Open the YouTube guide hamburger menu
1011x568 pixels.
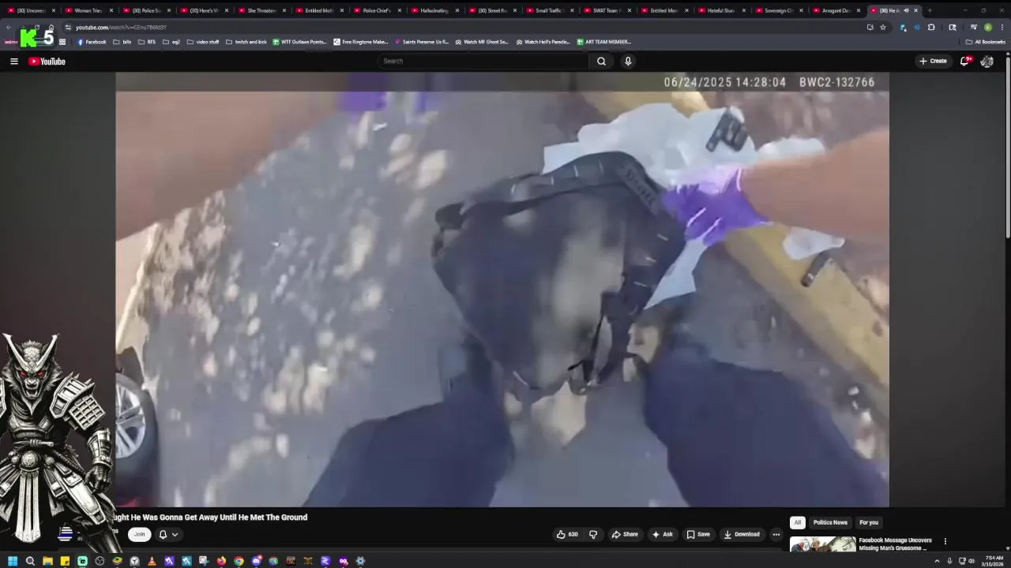13,61
